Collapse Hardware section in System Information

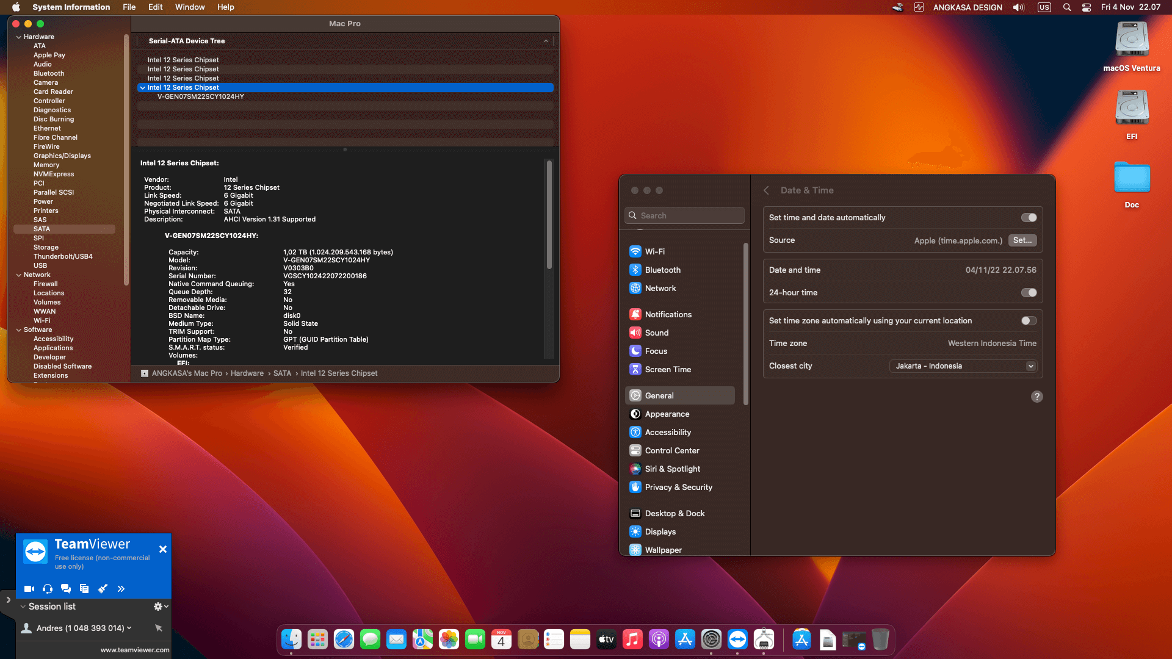(x=18, y=37)
